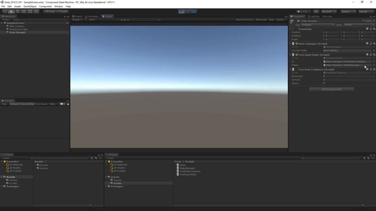Open Editor dropdown in Console
376x211 pixels.
(x=53, y=104)
